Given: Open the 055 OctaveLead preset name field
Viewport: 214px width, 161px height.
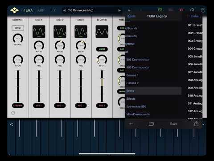Looking at the screenshot, I should [92, 10].
